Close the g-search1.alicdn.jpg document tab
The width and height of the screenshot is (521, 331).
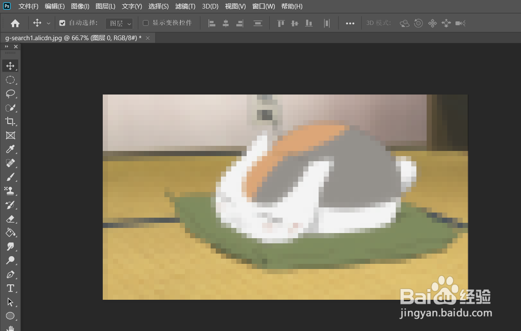click(148, 38)
